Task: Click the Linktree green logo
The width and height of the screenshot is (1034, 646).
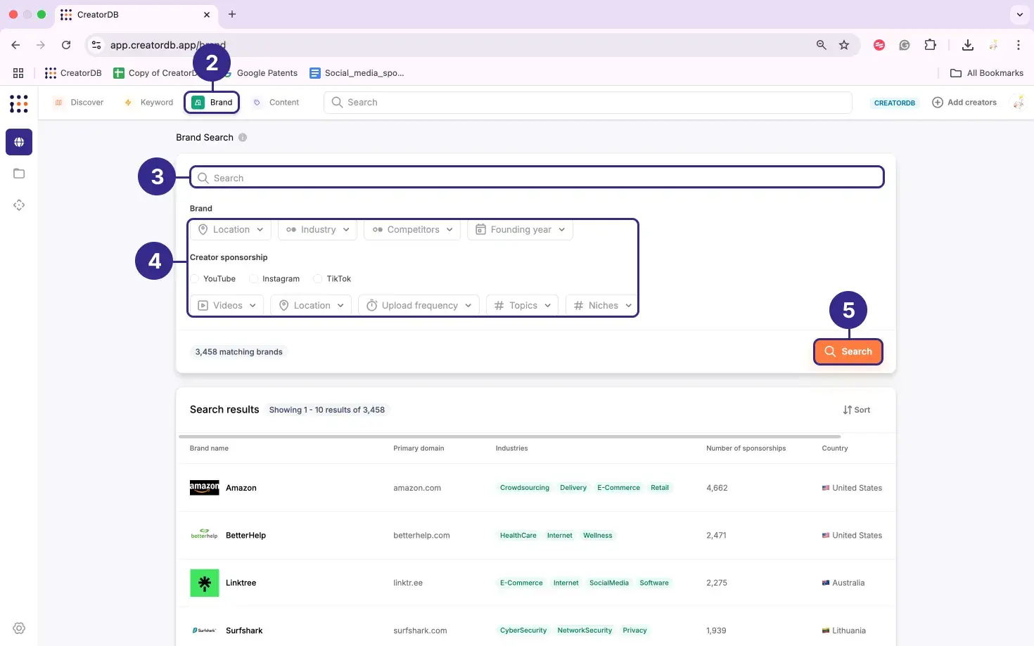Action: pos(205,583)
